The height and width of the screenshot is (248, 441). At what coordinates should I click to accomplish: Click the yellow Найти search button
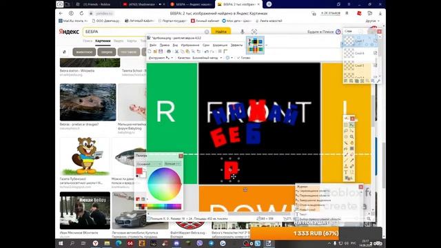click(x=220, y=32)
